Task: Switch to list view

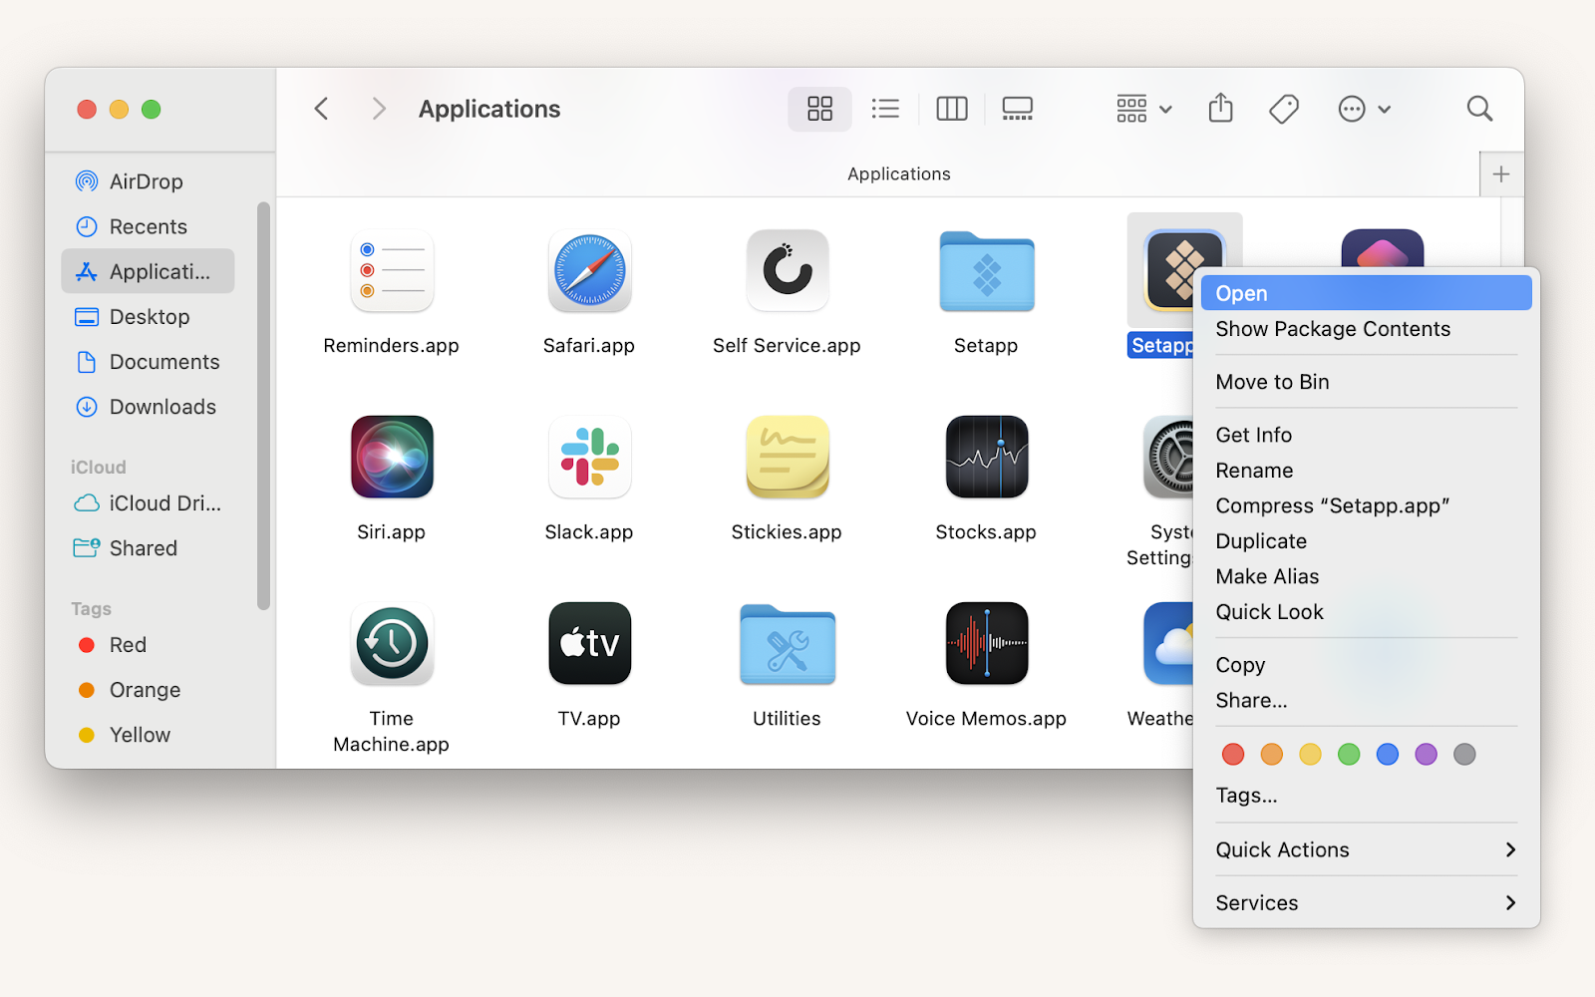Action: (x=885, y=109)
